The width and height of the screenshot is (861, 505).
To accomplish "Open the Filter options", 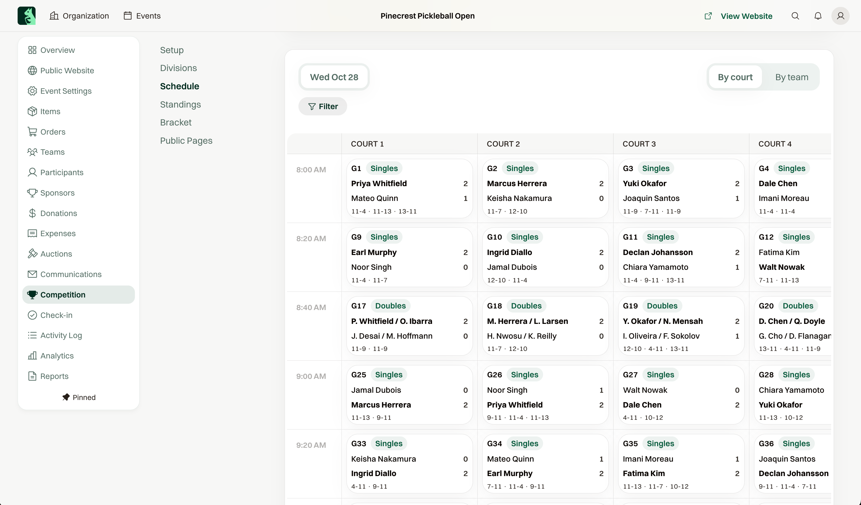I will tap(323, 106).
